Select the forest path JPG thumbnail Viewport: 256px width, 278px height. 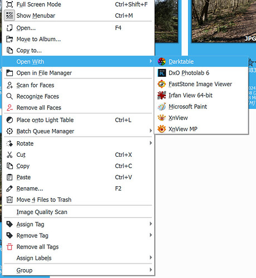(x=224, y=21)
